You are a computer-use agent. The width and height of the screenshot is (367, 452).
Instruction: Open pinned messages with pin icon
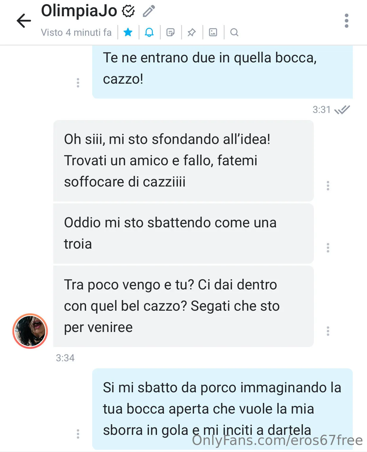click(x=192, y=32)
